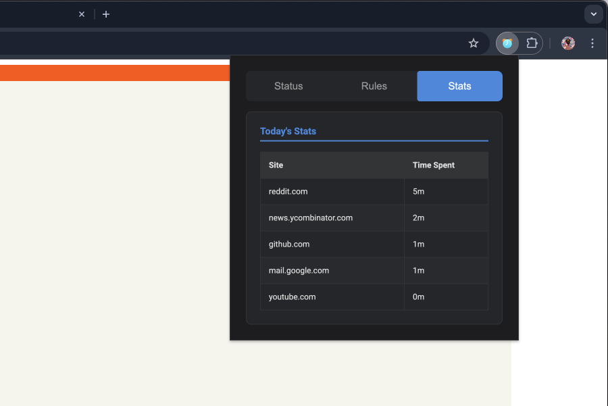This screenshot has height=406, width=608.
Task: Switch to the Status tab
Action: pyautogui.click(x=288, y=86)
